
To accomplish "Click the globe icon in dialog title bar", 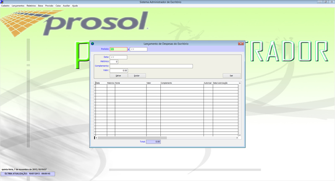I will (93, 44).
